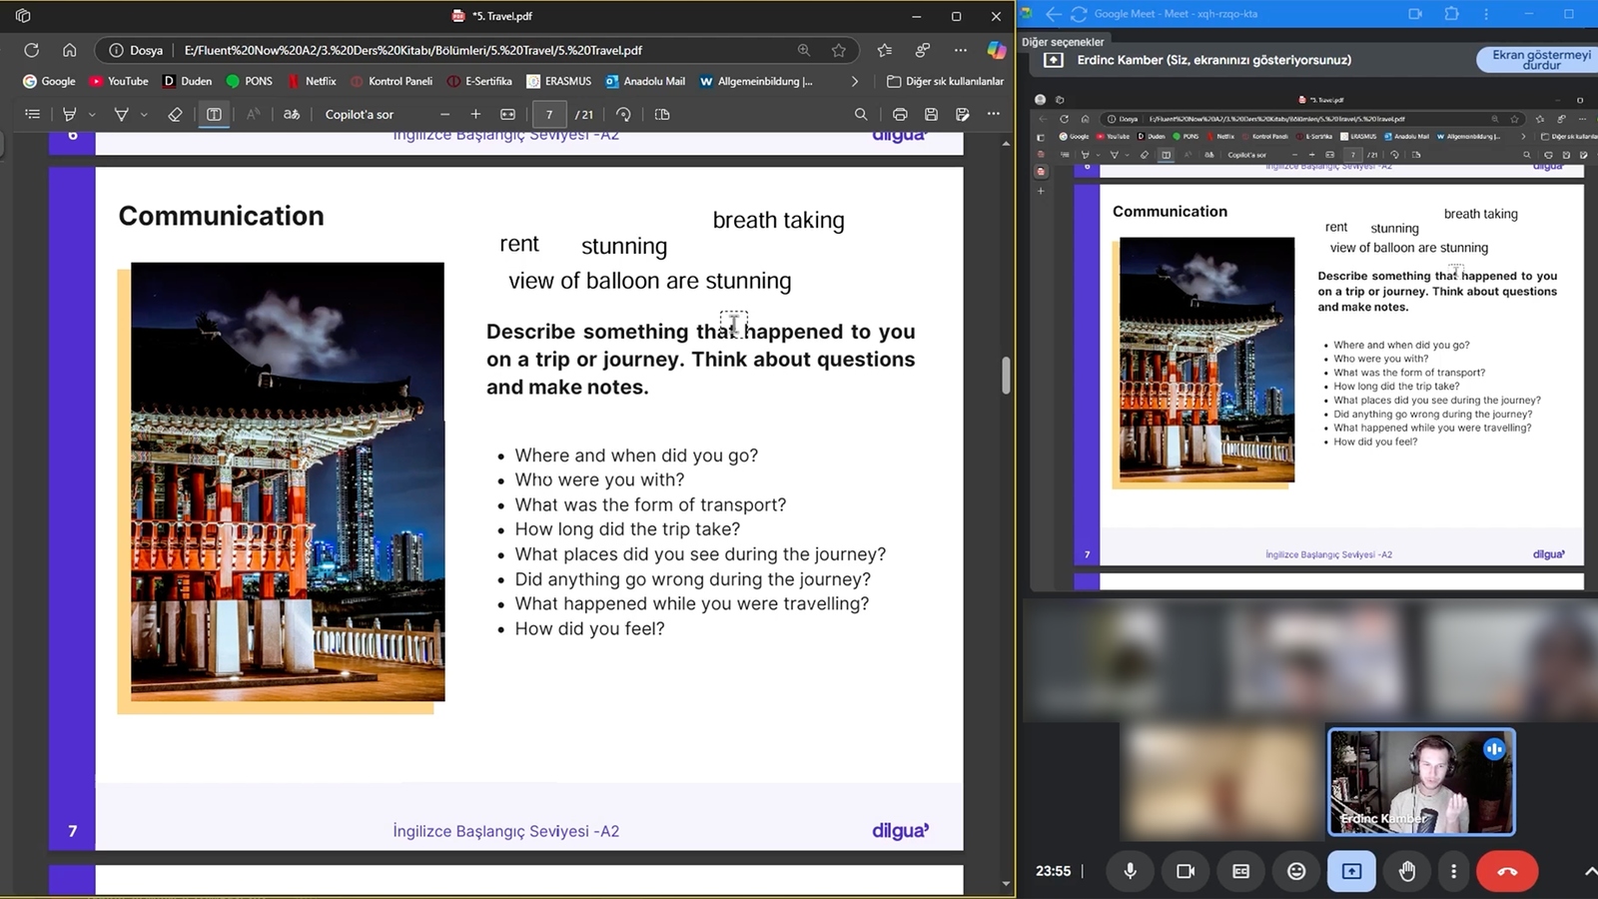Click the page number input field
The image size is (1598, 899).
coord(549,115)
